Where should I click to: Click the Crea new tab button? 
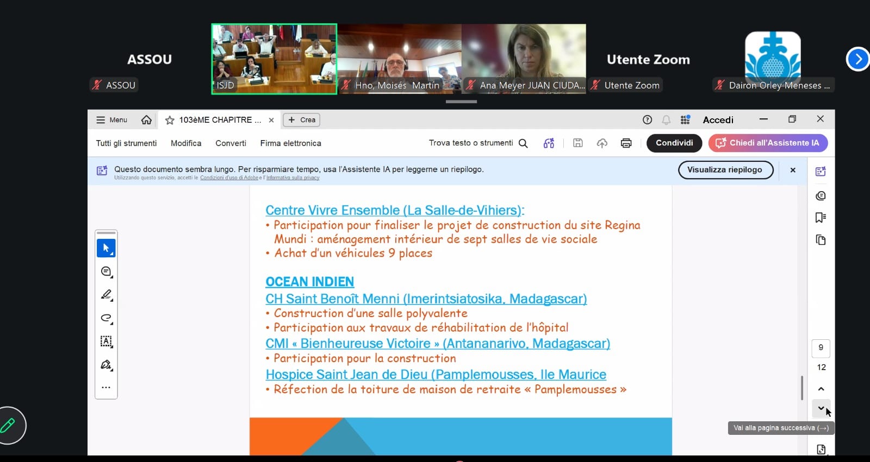(301, 120)
